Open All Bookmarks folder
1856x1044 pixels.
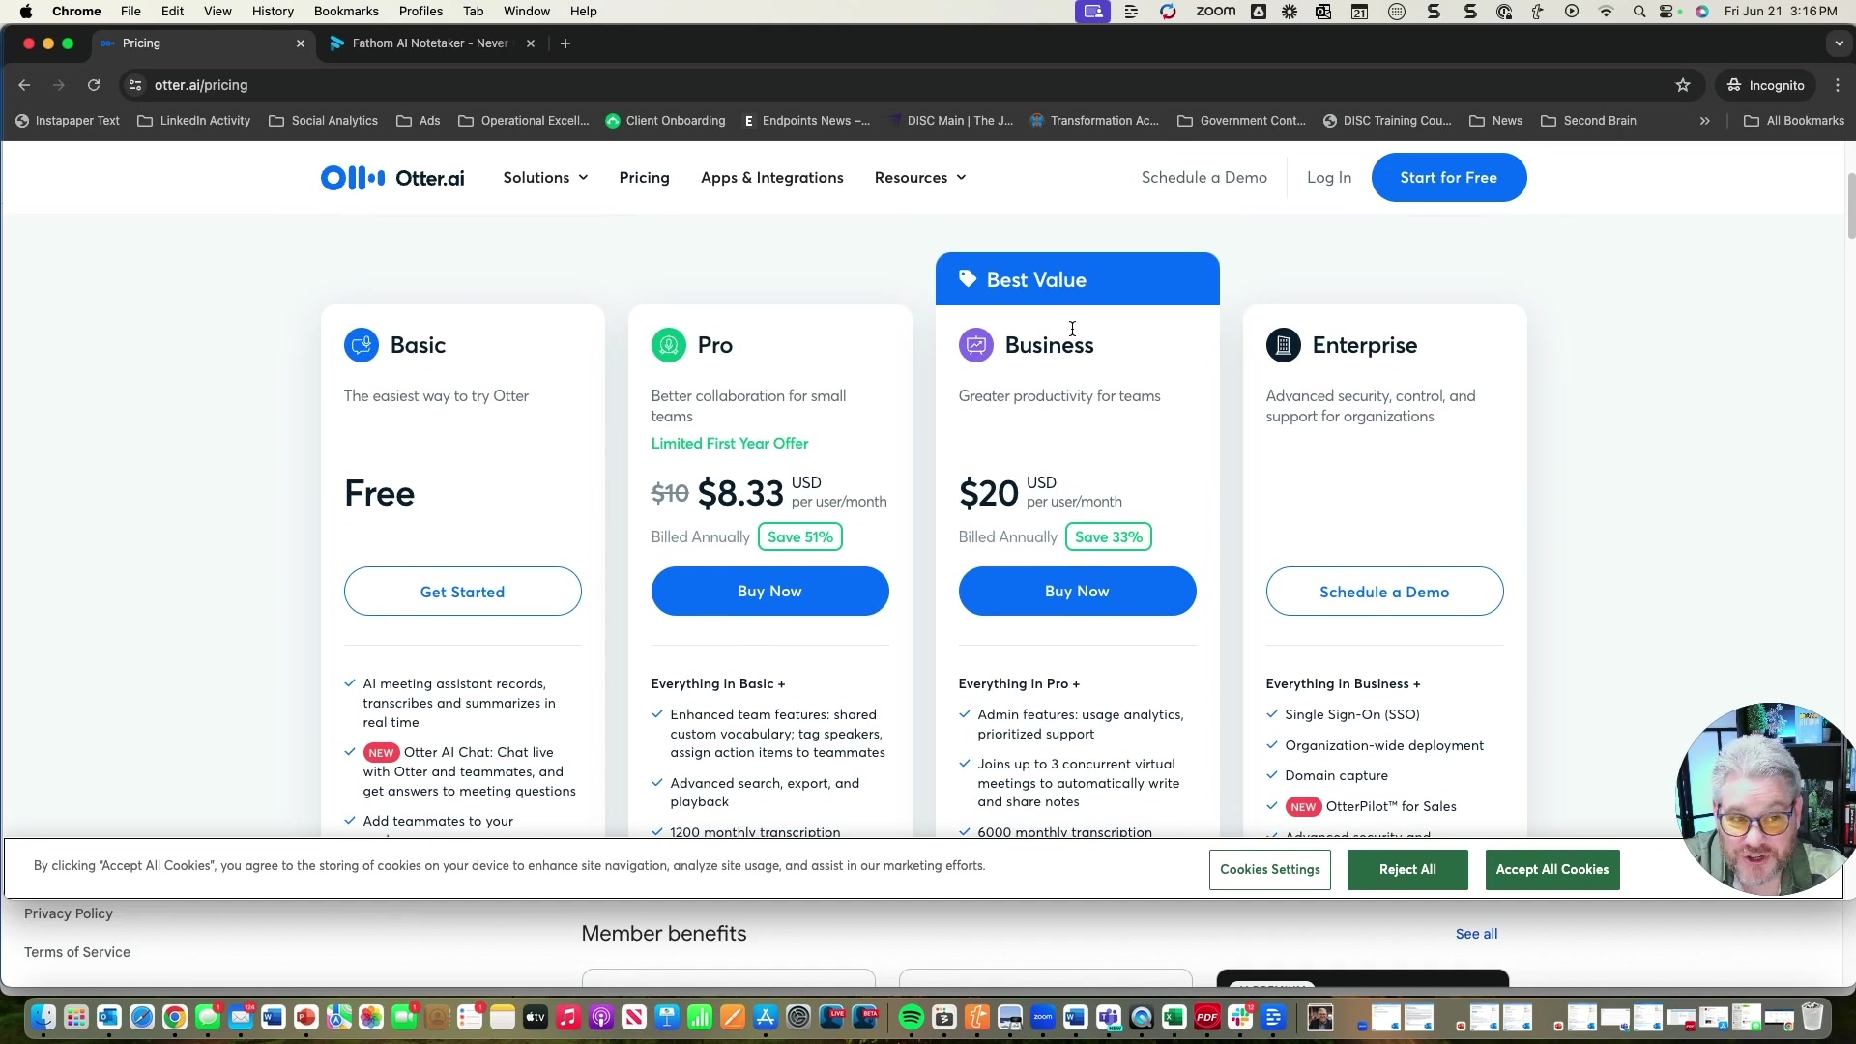tap(1794, 121)
